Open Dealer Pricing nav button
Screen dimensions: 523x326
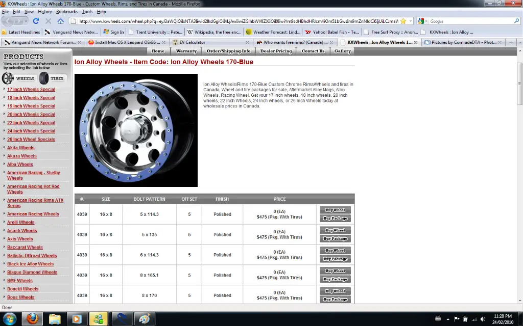(x=276, y=51)
